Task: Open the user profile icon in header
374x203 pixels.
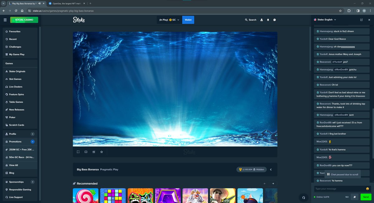Action: point(262,20)
